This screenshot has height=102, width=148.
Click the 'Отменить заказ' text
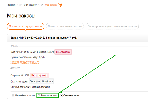tap(71, 96)
